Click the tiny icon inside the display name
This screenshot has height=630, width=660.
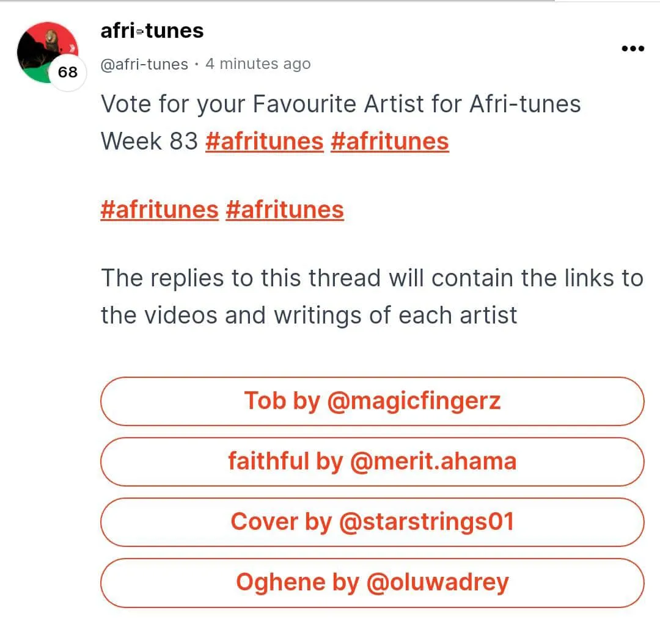click(140, 32)
